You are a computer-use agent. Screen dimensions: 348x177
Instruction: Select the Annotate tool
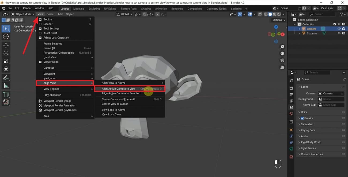pos(6,78)
